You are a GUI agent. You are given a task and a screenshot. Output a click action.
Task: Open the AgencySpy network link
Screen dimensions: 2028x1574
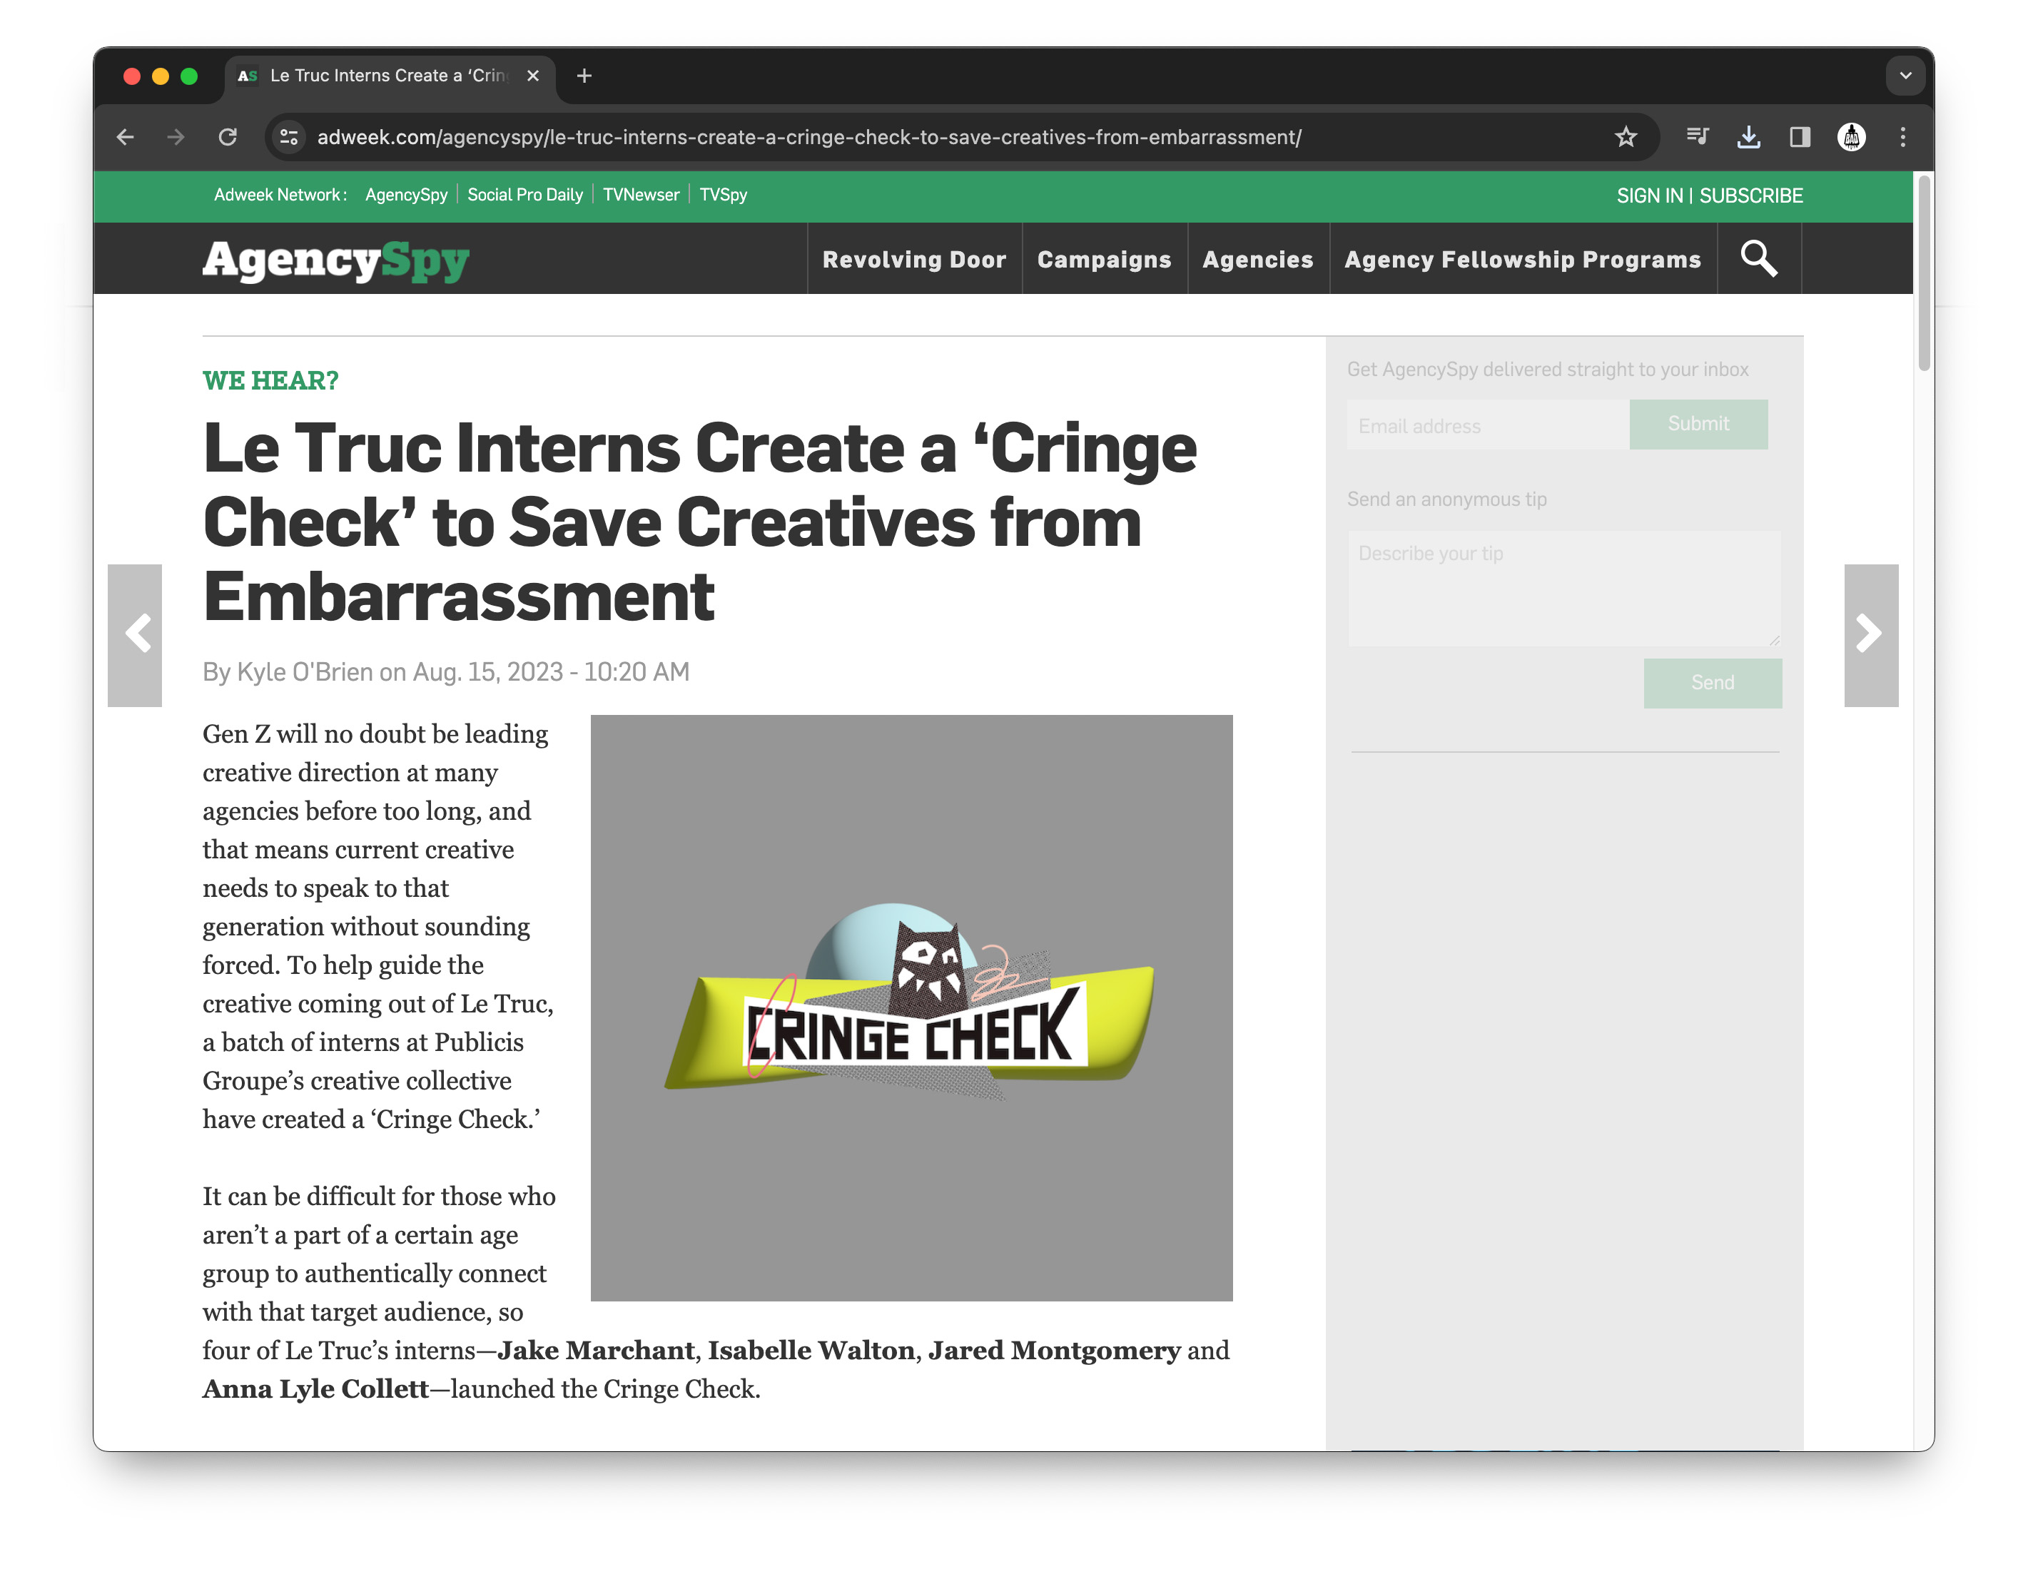coord(406,195)
